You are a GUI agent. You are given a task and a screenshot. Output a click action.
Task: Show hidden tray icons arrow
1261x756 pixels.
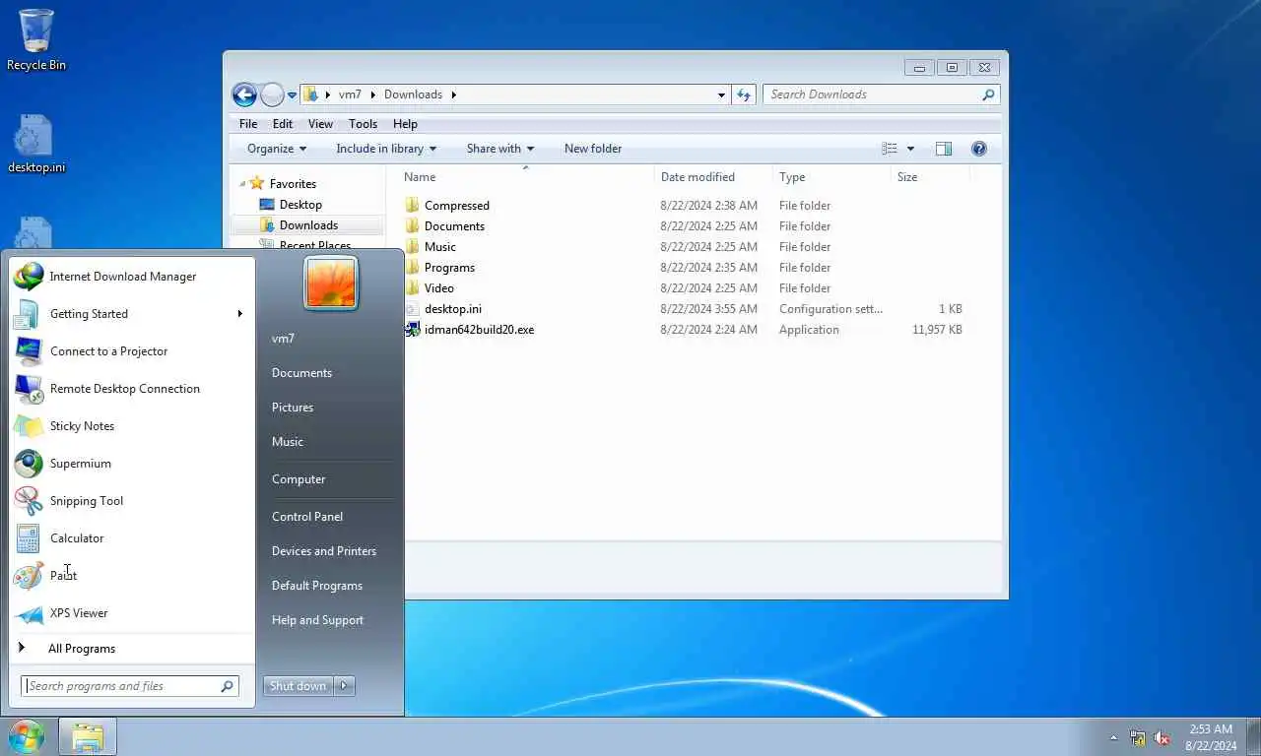1114,737
